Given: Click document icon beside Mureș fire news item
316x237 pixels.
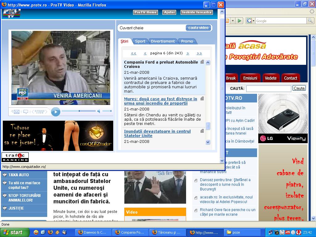Looking at the screenshot, I should 202,98.
